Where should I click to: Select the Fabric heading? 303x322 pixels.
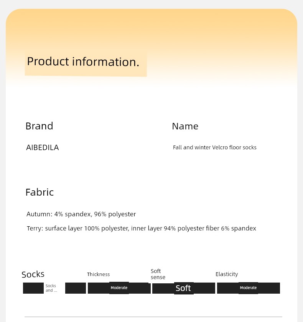pos(40,192)
